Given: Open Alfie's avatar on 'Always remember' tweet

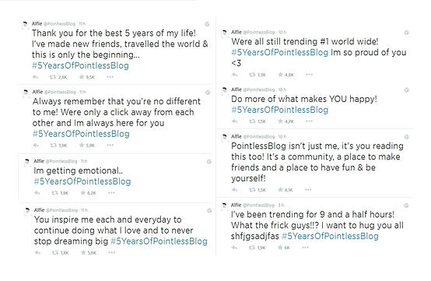Looking at the screenshot, I should [26, 92].
